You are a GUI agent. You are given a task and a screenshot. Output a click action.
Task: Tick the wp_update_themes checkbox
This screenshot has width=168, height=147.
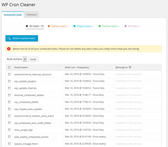pos(9,88)
